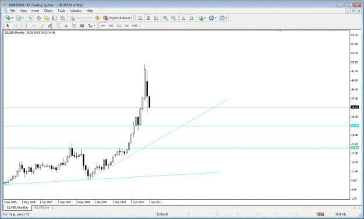Click the cyan 27.75 price level label

coord(354,126)
